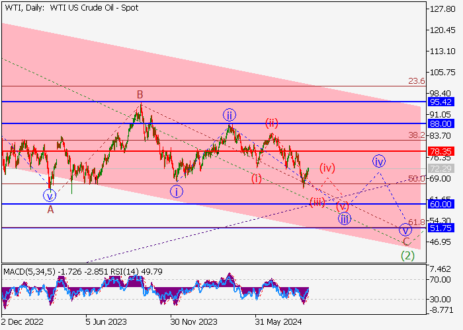This screenshot has width=463, height=330.
Task: Select the blue circled ii wave marker
Action: pyautogui.click(x=230, y=115)
